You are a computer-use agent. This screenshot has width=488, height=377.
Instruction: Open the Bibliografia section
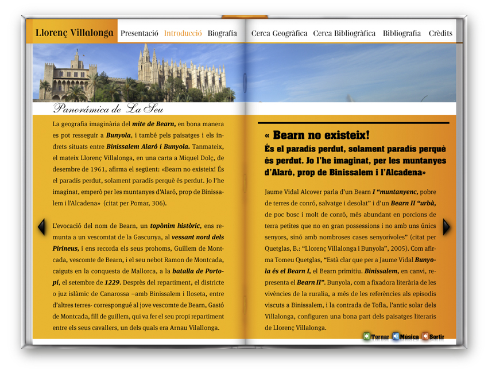pyautogui.click(x=402, y=33)
